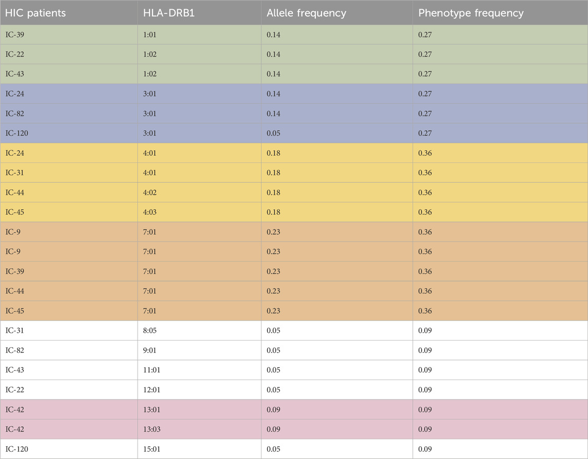Select the 13:01 HLA-DRB1 cell

(153, 410)
